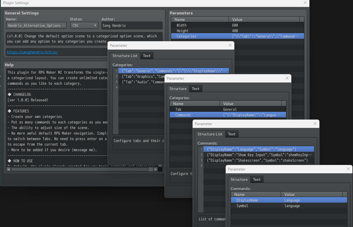Viewport: 353px width, 227px height.
Task: Click the Help panel horizontal scrollbar track
Action: (x=82, y=169)
